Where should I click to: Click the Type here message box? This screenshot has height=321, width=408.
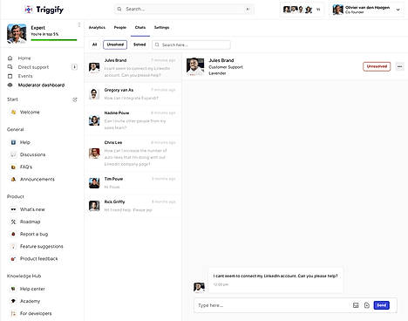(x=273, y=305)
